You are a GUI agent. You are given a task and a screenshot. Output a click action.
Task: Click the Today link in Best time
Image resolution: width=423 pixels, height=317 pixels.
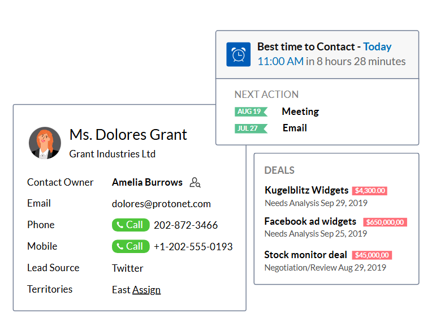(377, 47)
